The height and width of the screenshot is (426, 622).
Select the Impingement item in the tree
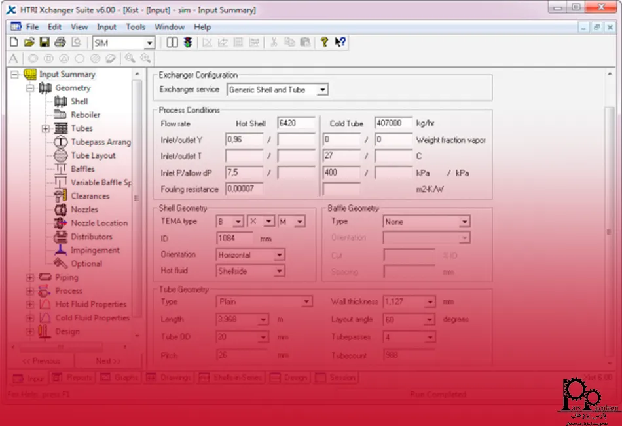tap(95, 250)
